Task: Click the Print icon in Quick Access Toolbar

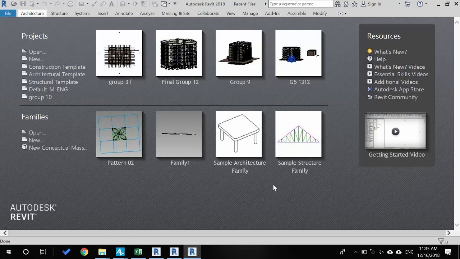Action: pyautogui.click(x=70, y=4)
